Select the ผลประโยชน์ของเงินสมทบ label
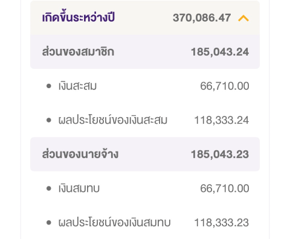290x239 pixels. (x=114, y=223)
